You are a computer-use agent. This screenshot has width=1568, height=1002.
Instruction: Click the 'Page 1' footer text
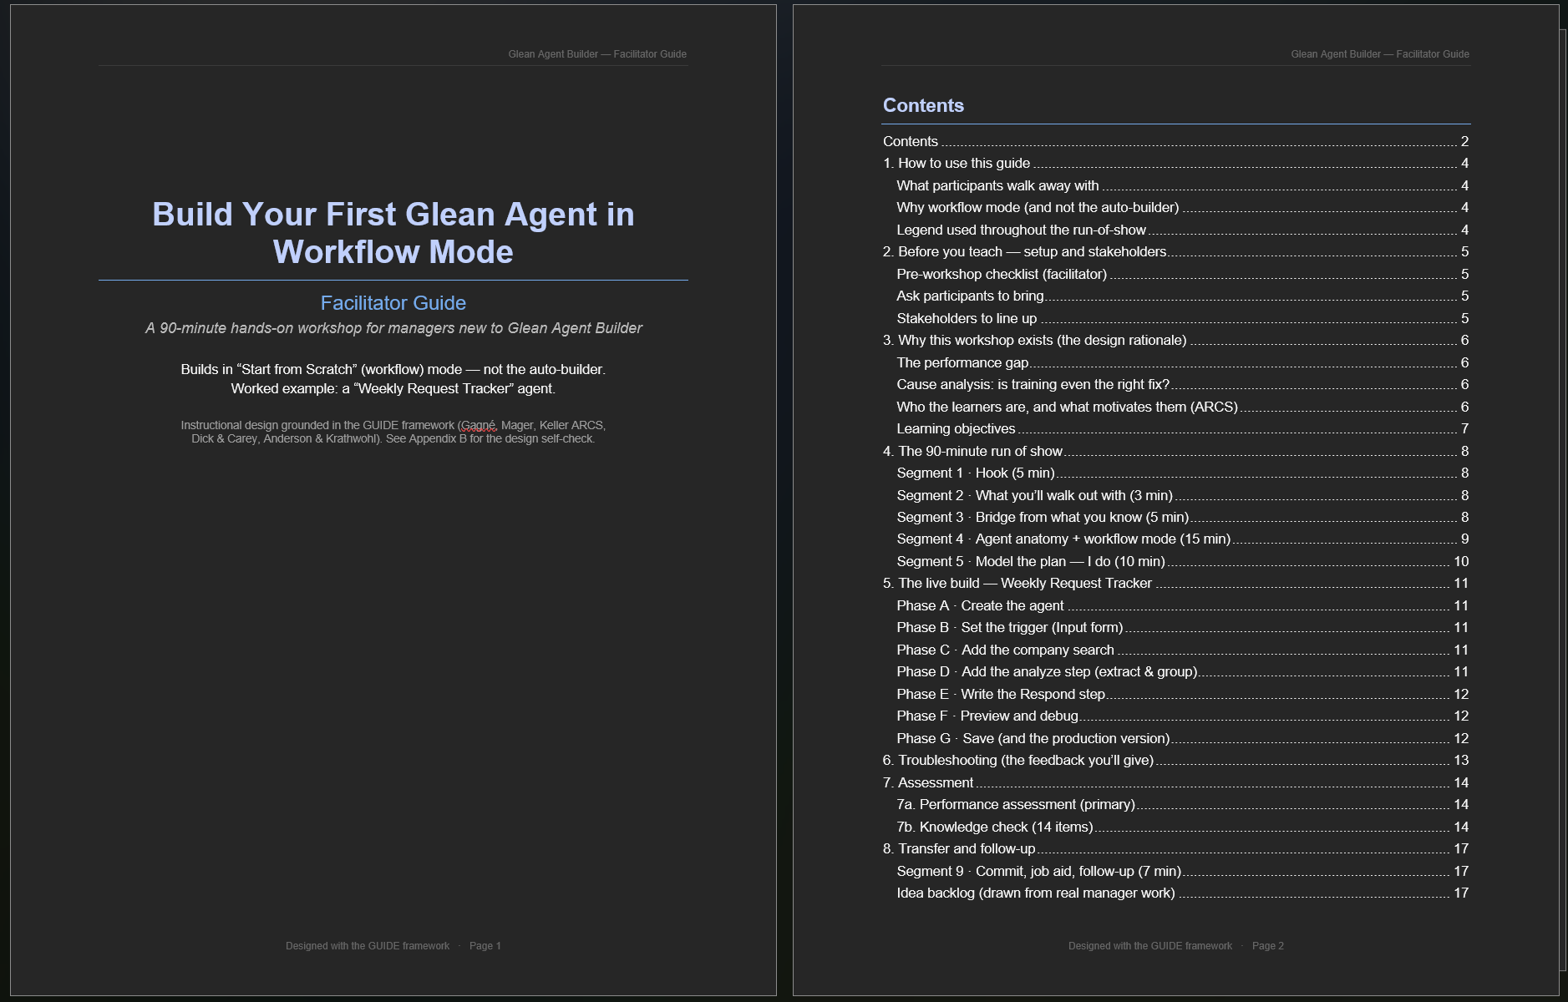coord(485,946)
